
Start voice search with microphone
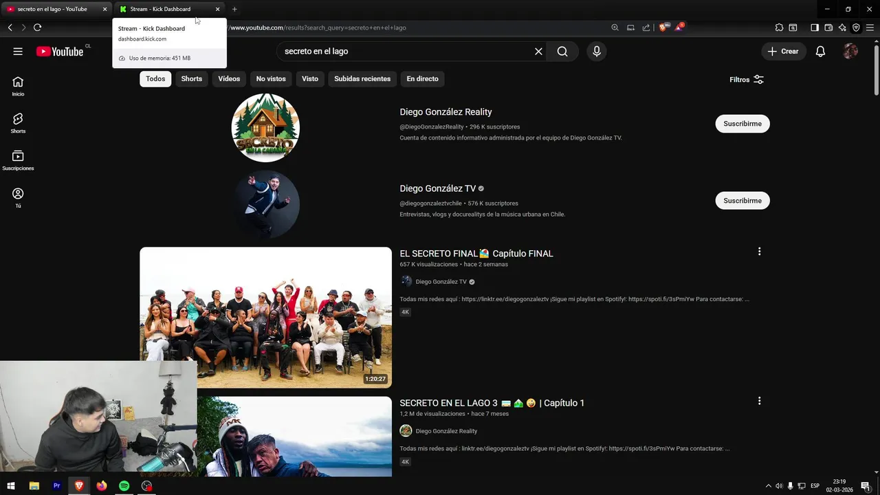tap(596, 52)
